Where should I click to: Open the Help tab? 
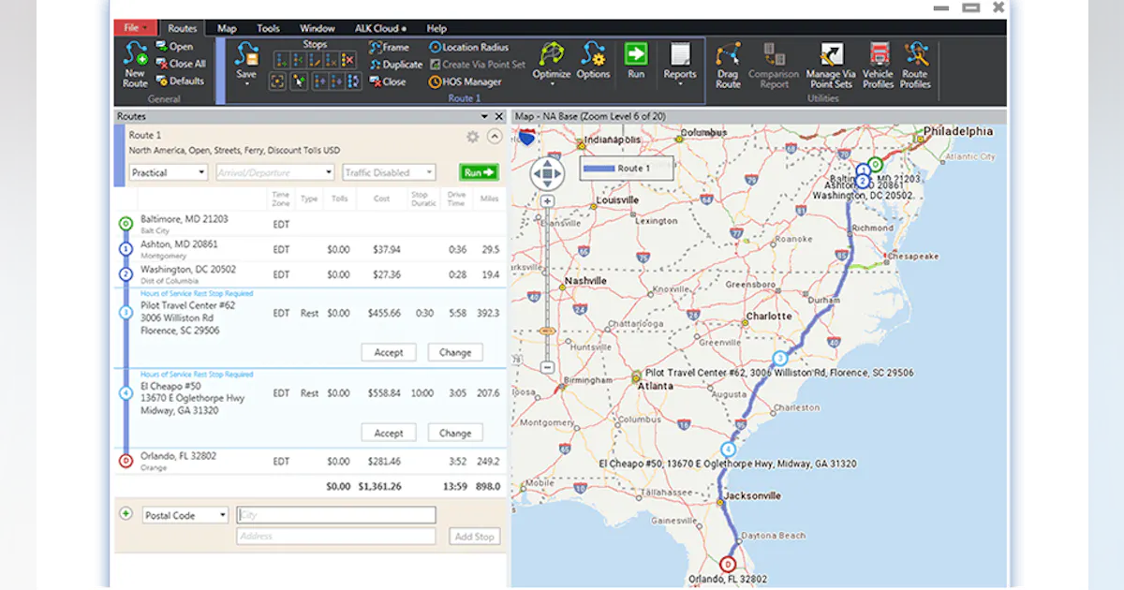(436, 28)
